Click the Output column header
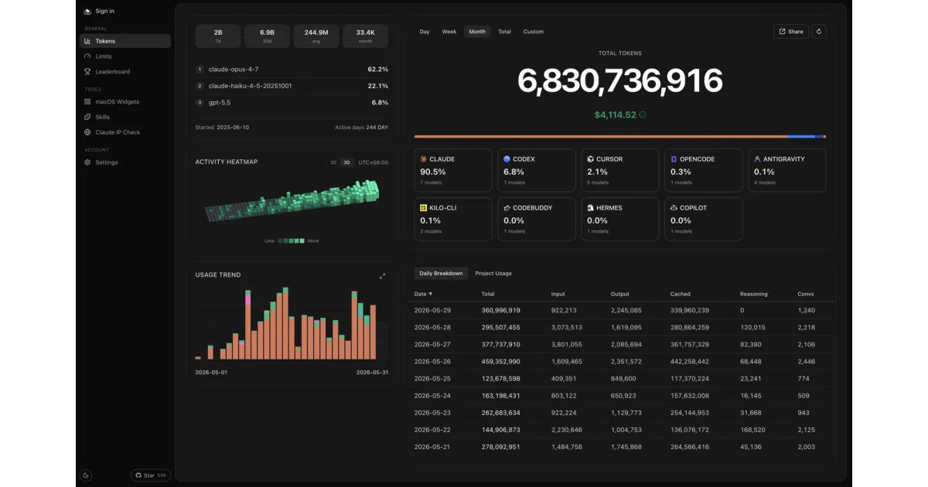This screenshot has height=487, width=928. [x=620, y=295]
